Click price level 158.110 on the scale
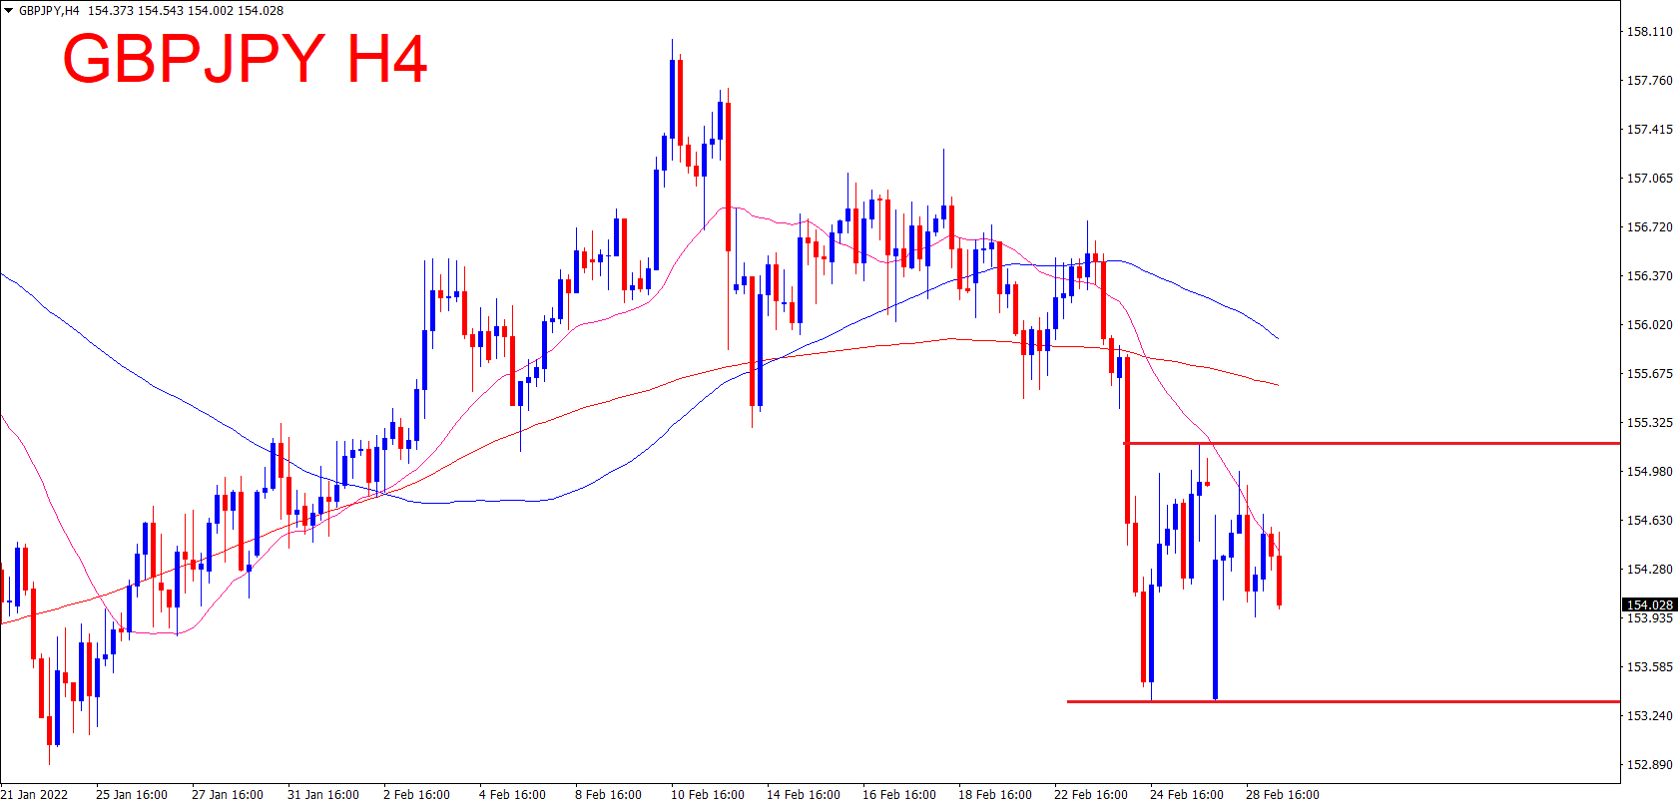The image size is (1680, 804). [1650, 32]
